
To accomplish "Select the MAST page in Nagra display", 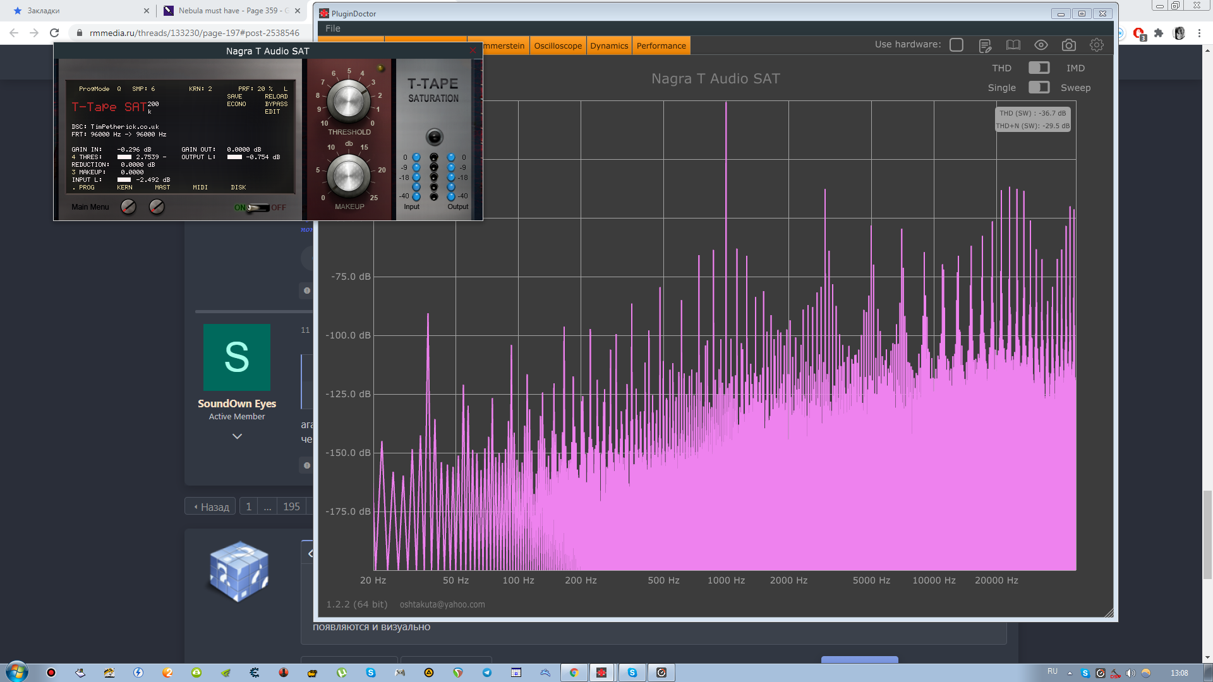I will click(162, 188).
